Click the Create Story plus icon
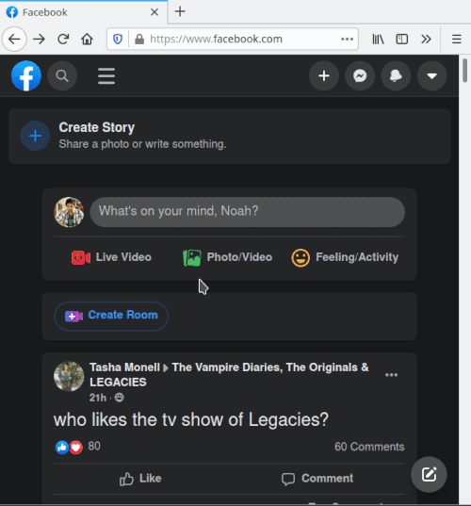The image size is (471, 506). (x=35, y=136)
